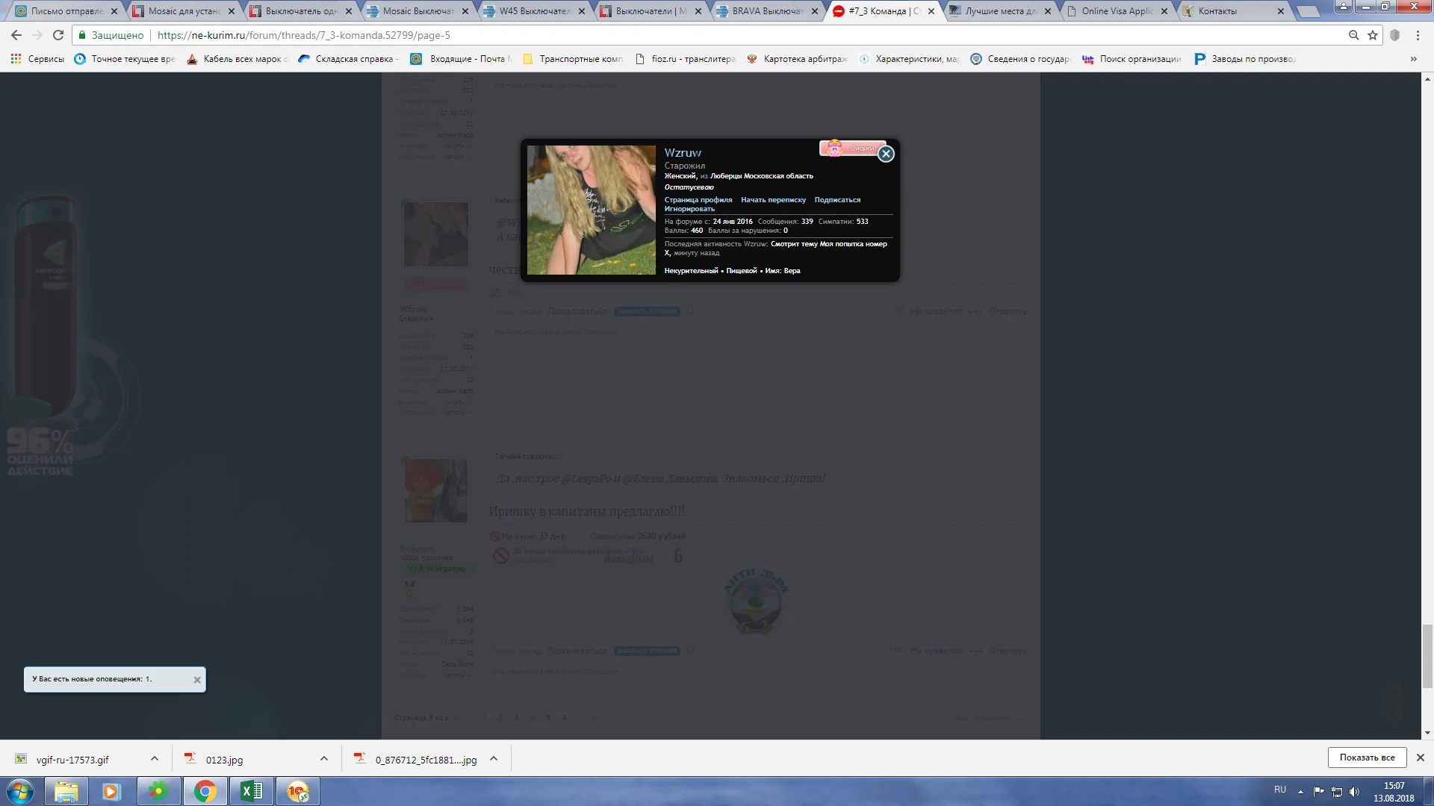Close the Wzruw profile popup

886,154
